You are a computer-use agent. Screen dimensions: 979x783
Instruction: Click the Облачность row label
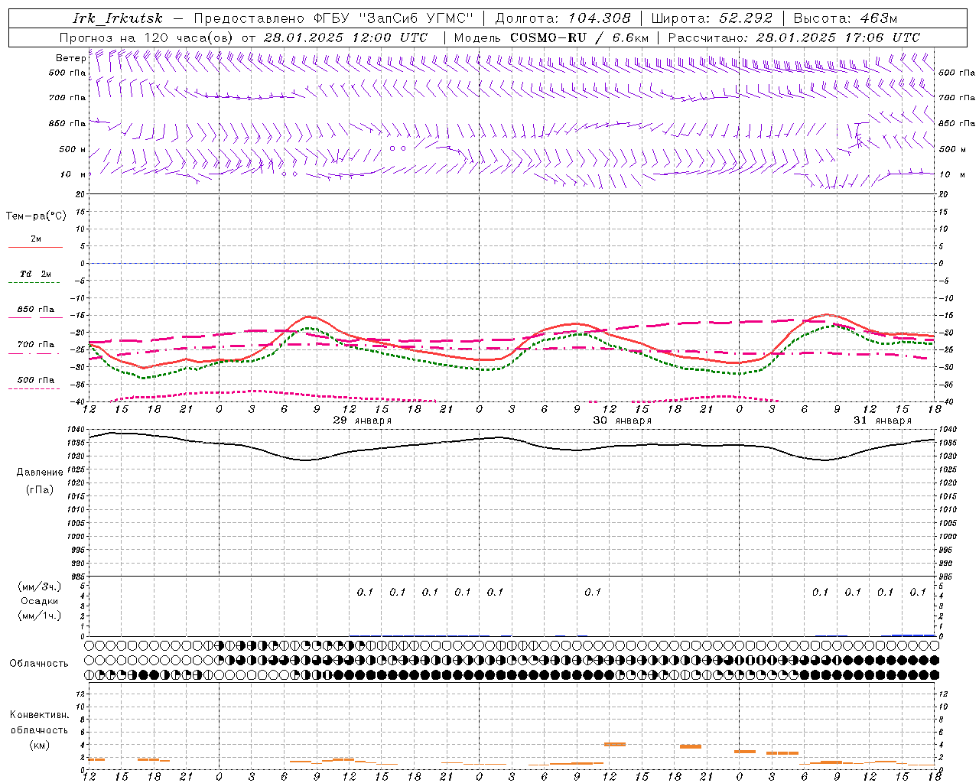click(39, 663)
